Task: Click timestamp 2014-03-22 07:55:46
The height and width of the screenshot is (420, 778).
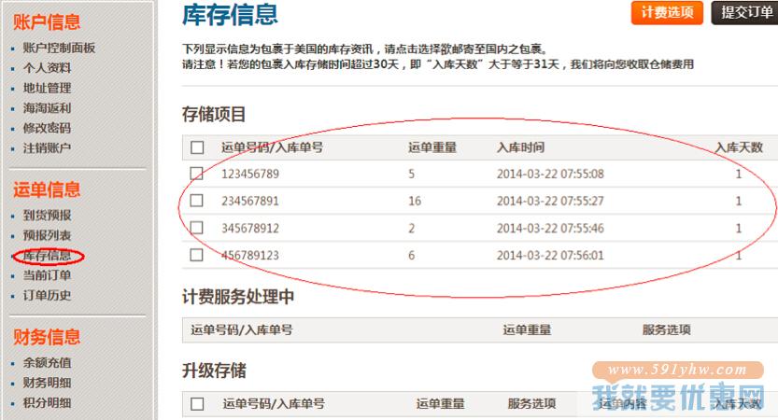Action: (x=550, y=229)
